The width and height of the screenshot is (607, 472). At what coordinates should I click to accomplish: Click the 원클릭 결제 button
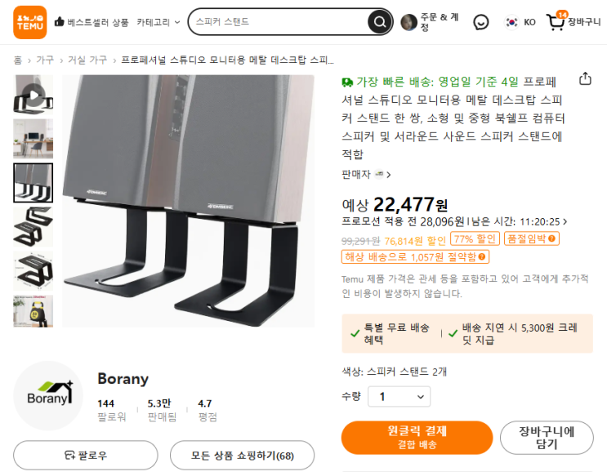pyautogui.click(x=418, y=437)
